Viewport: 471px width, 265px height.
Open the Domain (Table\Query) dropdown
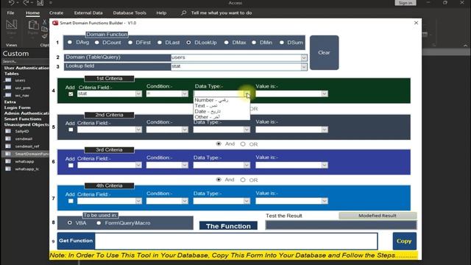pos(304,57)
